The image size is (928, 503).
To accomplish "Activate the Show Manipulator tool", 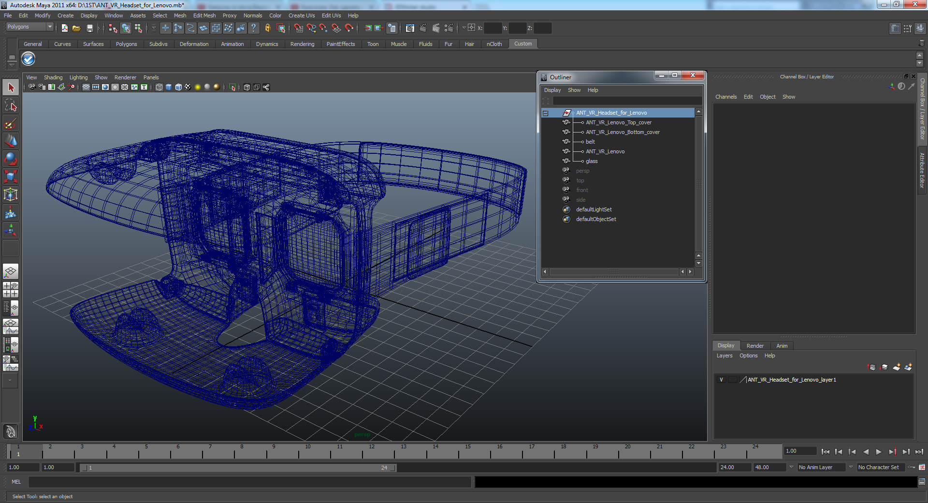I will [x=11, y=231].
